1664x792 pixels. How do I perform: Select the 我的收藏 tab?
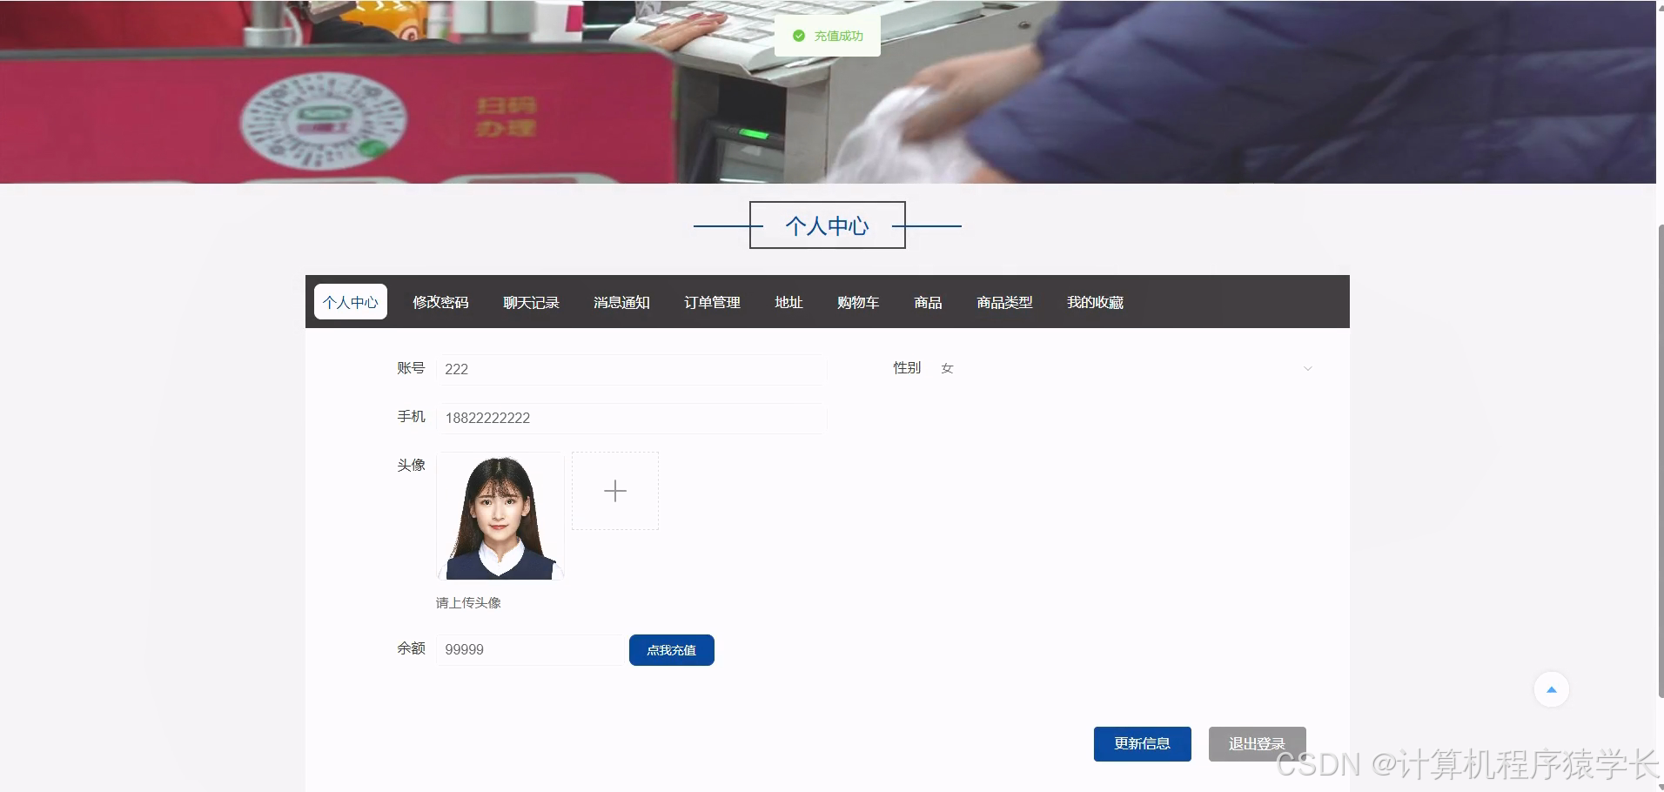1095,302
